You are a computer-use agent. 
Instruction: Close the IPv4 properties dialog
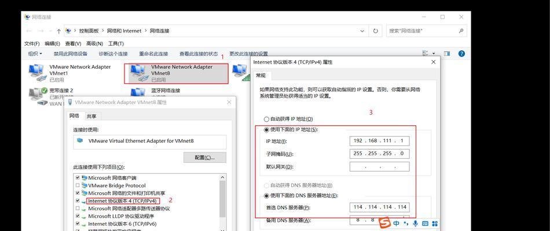coord(434,62)
